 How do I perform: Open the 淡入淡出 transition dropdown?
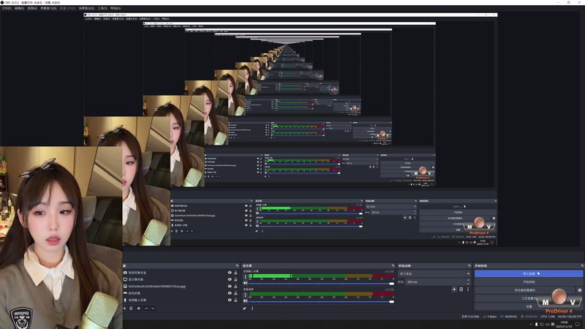click(x=434, y=273)
